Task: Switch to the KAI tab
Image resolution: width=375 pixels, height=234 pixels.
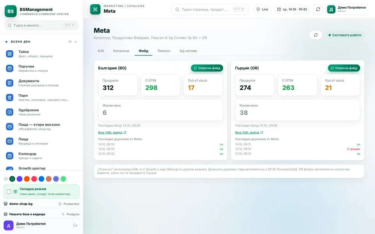Action: (x=101, y=51)
